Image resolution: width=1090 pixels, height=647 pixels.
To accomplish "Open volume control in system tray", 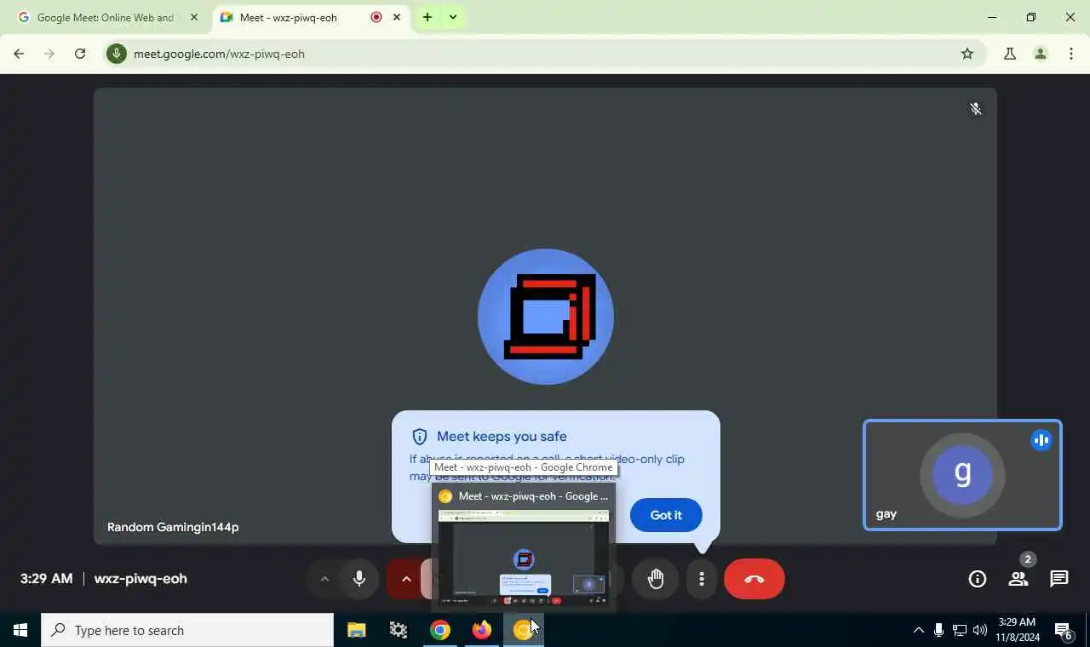I will coord(980,630).
